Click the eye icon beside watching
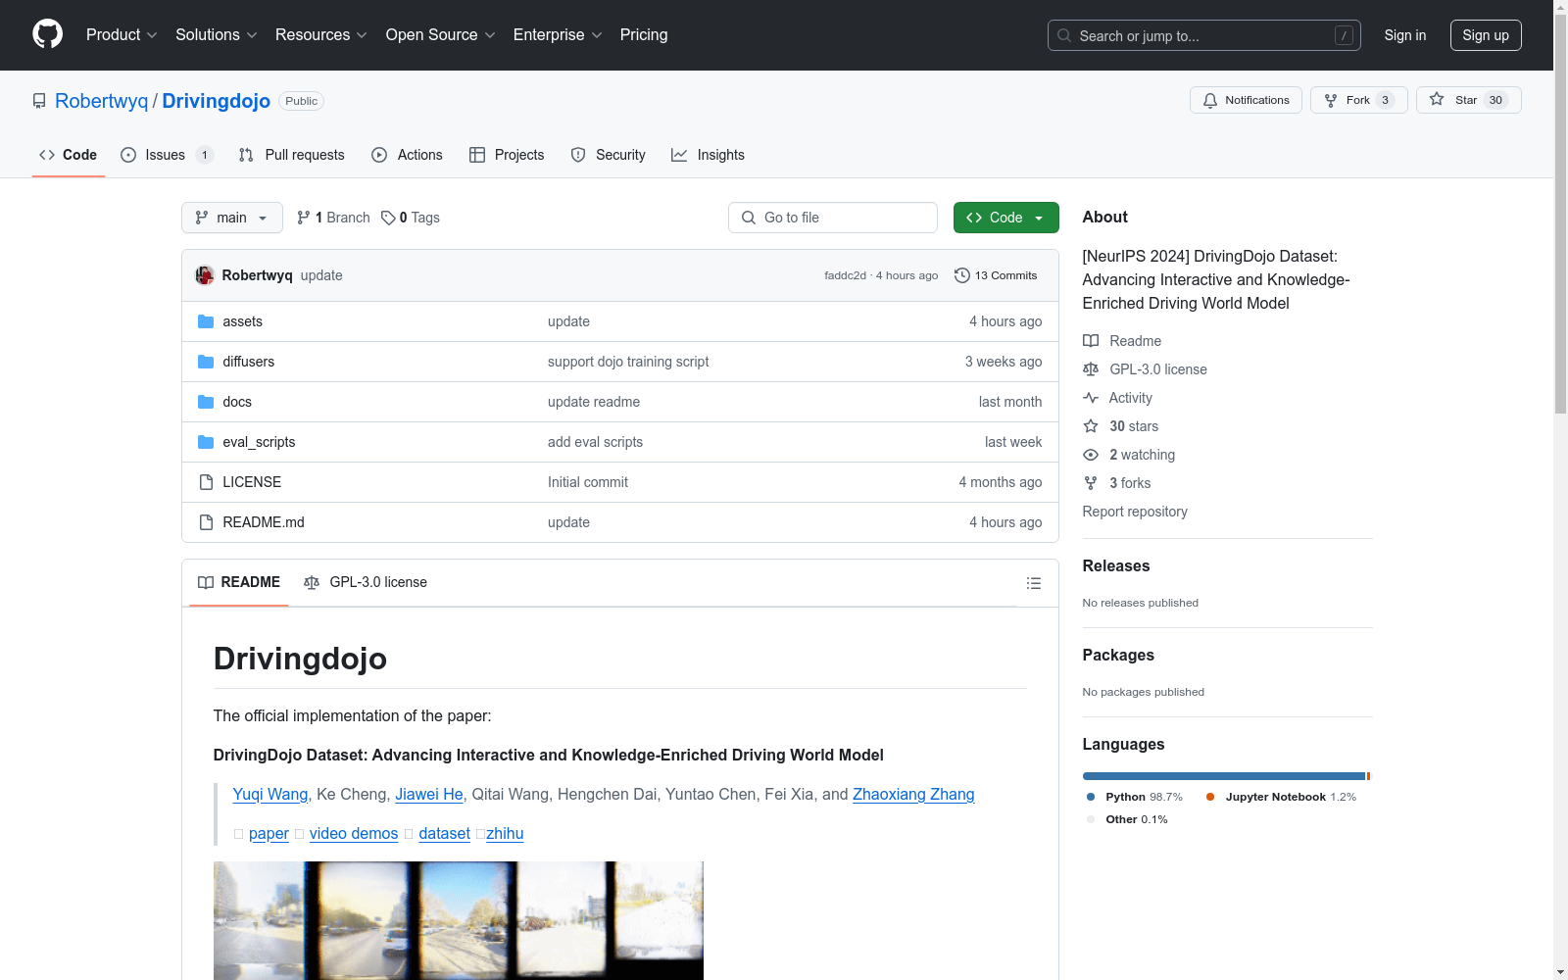 [x=1091, y=455]
